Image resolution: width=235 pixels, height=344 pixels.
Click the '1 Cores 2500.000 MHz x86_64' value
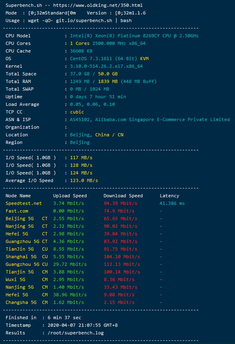(x=108, y=43)
